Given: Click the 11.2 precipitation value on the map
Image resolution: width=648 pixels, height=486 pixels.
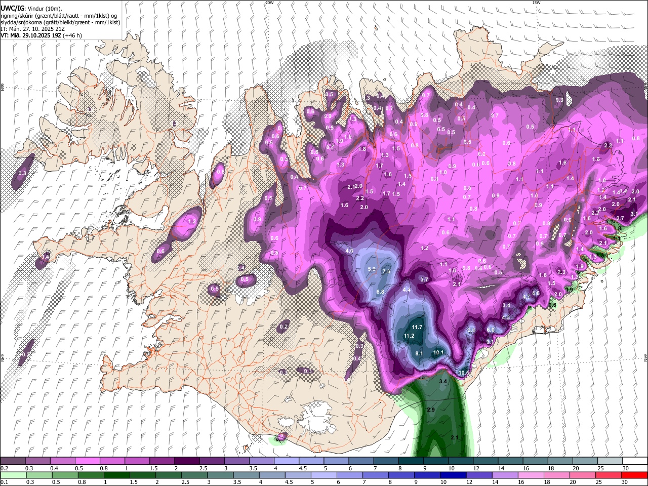Looking at the screenshot, I should [x=409, y=336].
